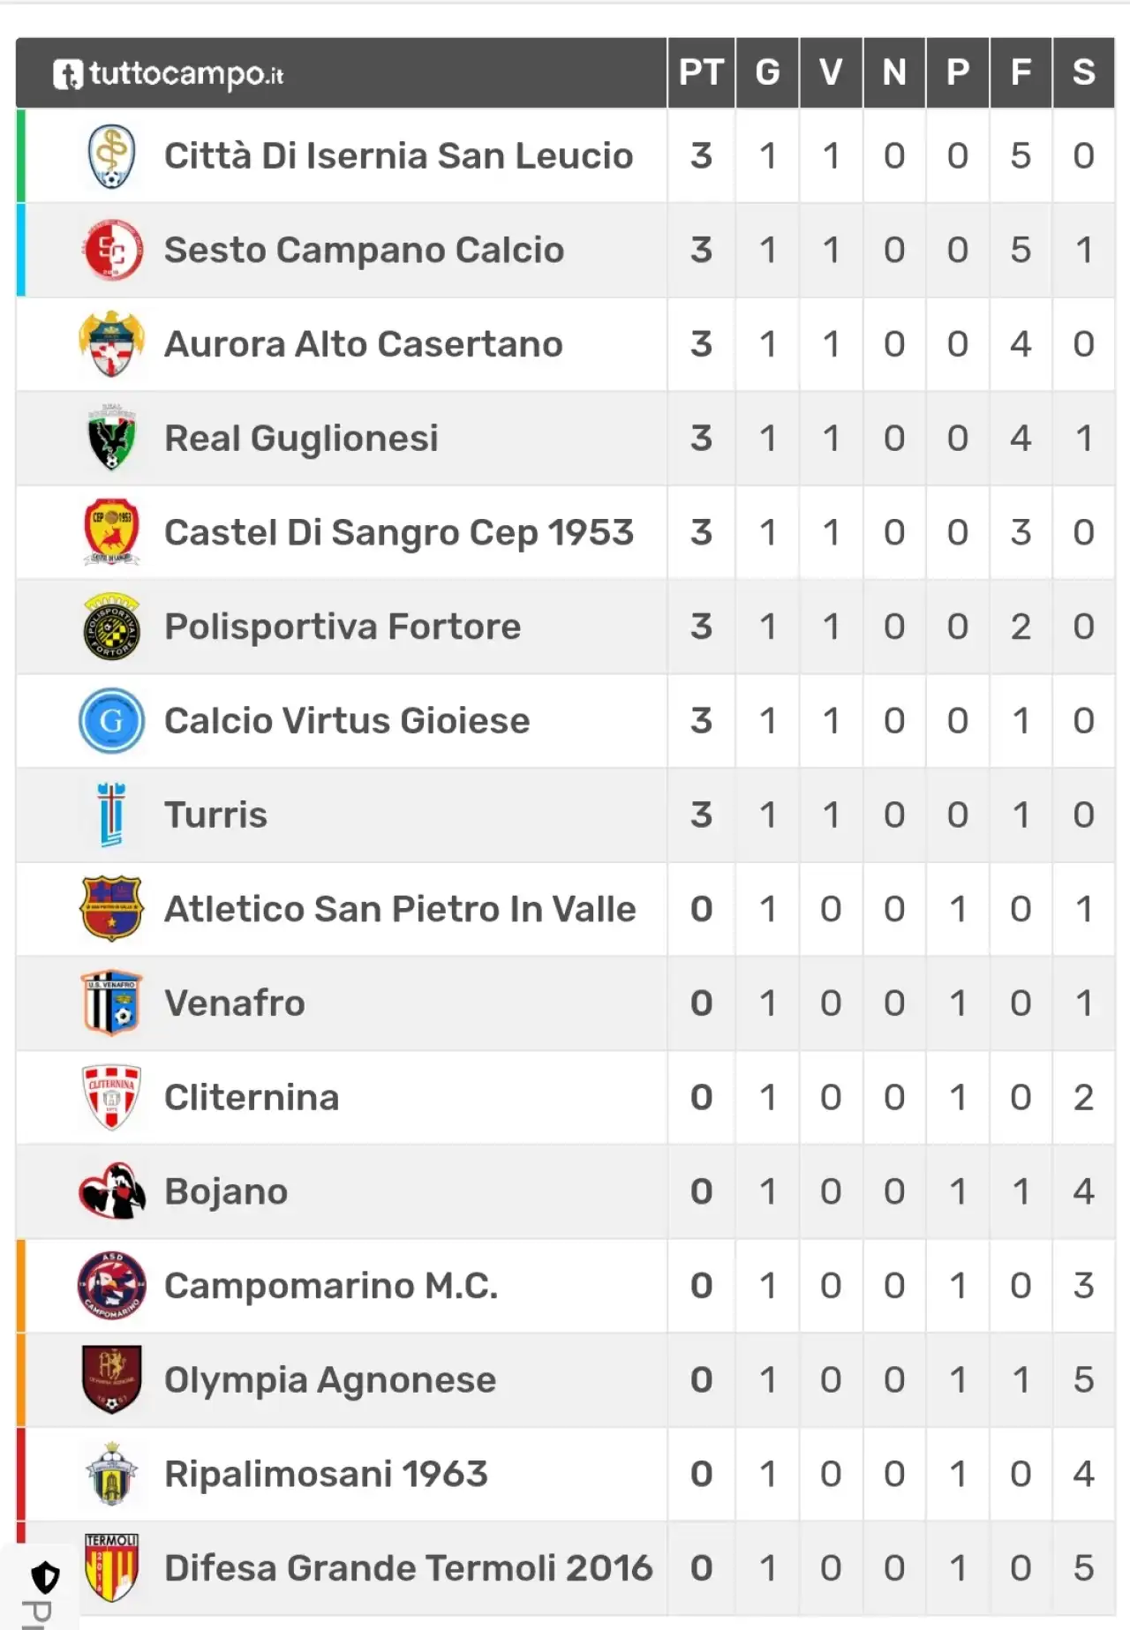Viewport: 1130px width, 1630px height.
Task: Open Difesa Grande Termoli 2016 team link
Action: click(408, 1568)
